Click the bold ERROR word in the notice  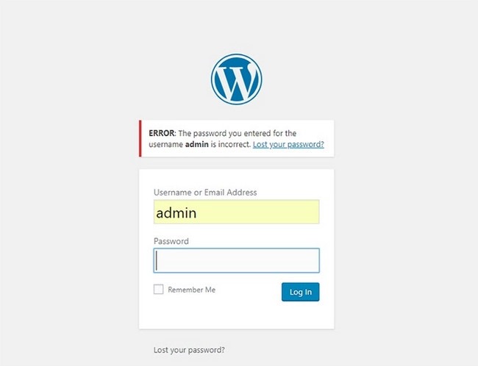point(161,133)
